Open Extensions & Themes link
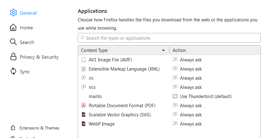The width and height of the screenshot is (265, 138). 35,128
